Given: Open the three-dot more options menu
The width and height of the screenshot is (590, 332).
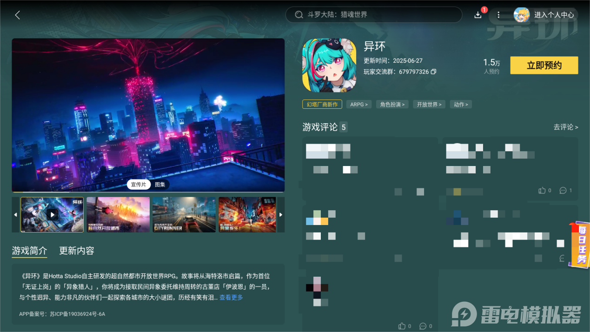Looking at the screenshot, I should pyautogui.click(x=498, y=14).
